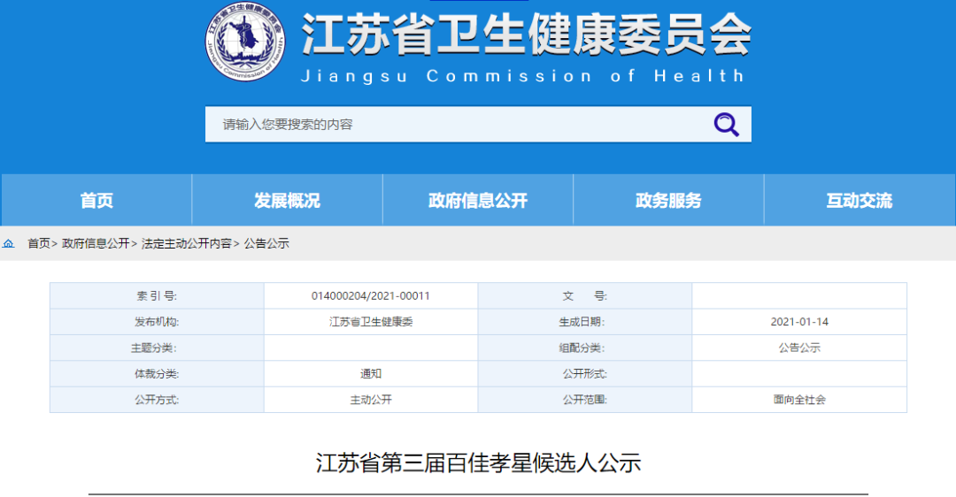This screenshot has height=497, width=956.
Task: Click the date value 2021-01-14
Action: [799, 322]
